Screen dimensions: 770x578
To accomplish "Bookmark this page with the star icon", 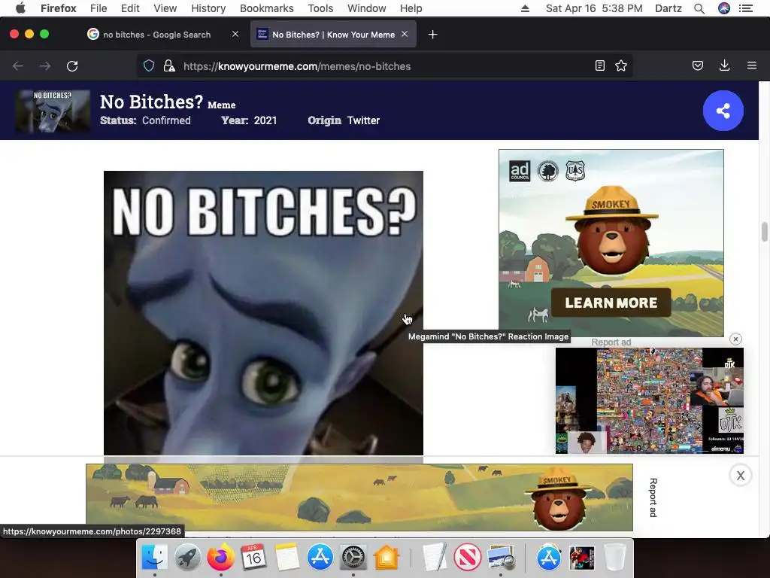I will pos(621,66).
